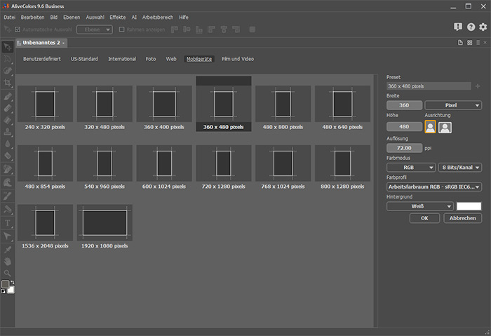Click the background color swatch in toolbox
This screenshot has width=491, height=336.
point(11,290)
